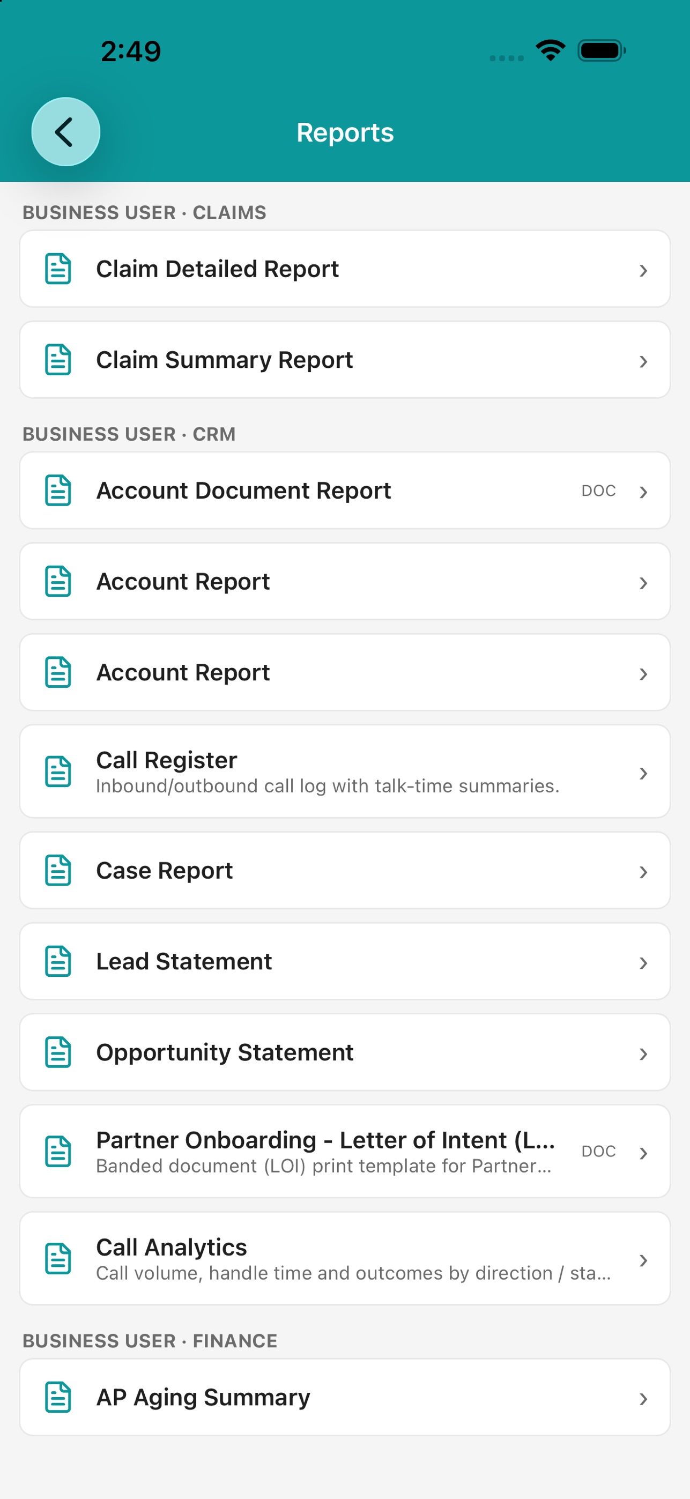Open the "Case Report" title

(x=165, y=871)
